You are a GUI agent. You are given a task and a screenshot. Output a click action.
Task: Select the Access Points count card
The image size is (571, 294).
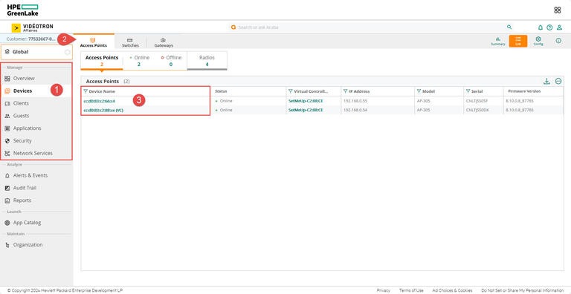pos(102,60)
